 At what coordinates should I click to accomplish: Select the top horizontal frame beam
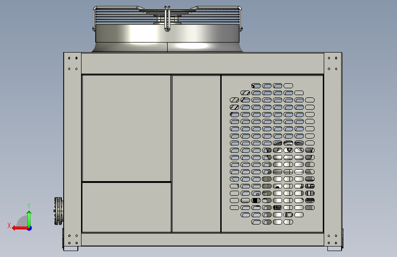[202, 63]
